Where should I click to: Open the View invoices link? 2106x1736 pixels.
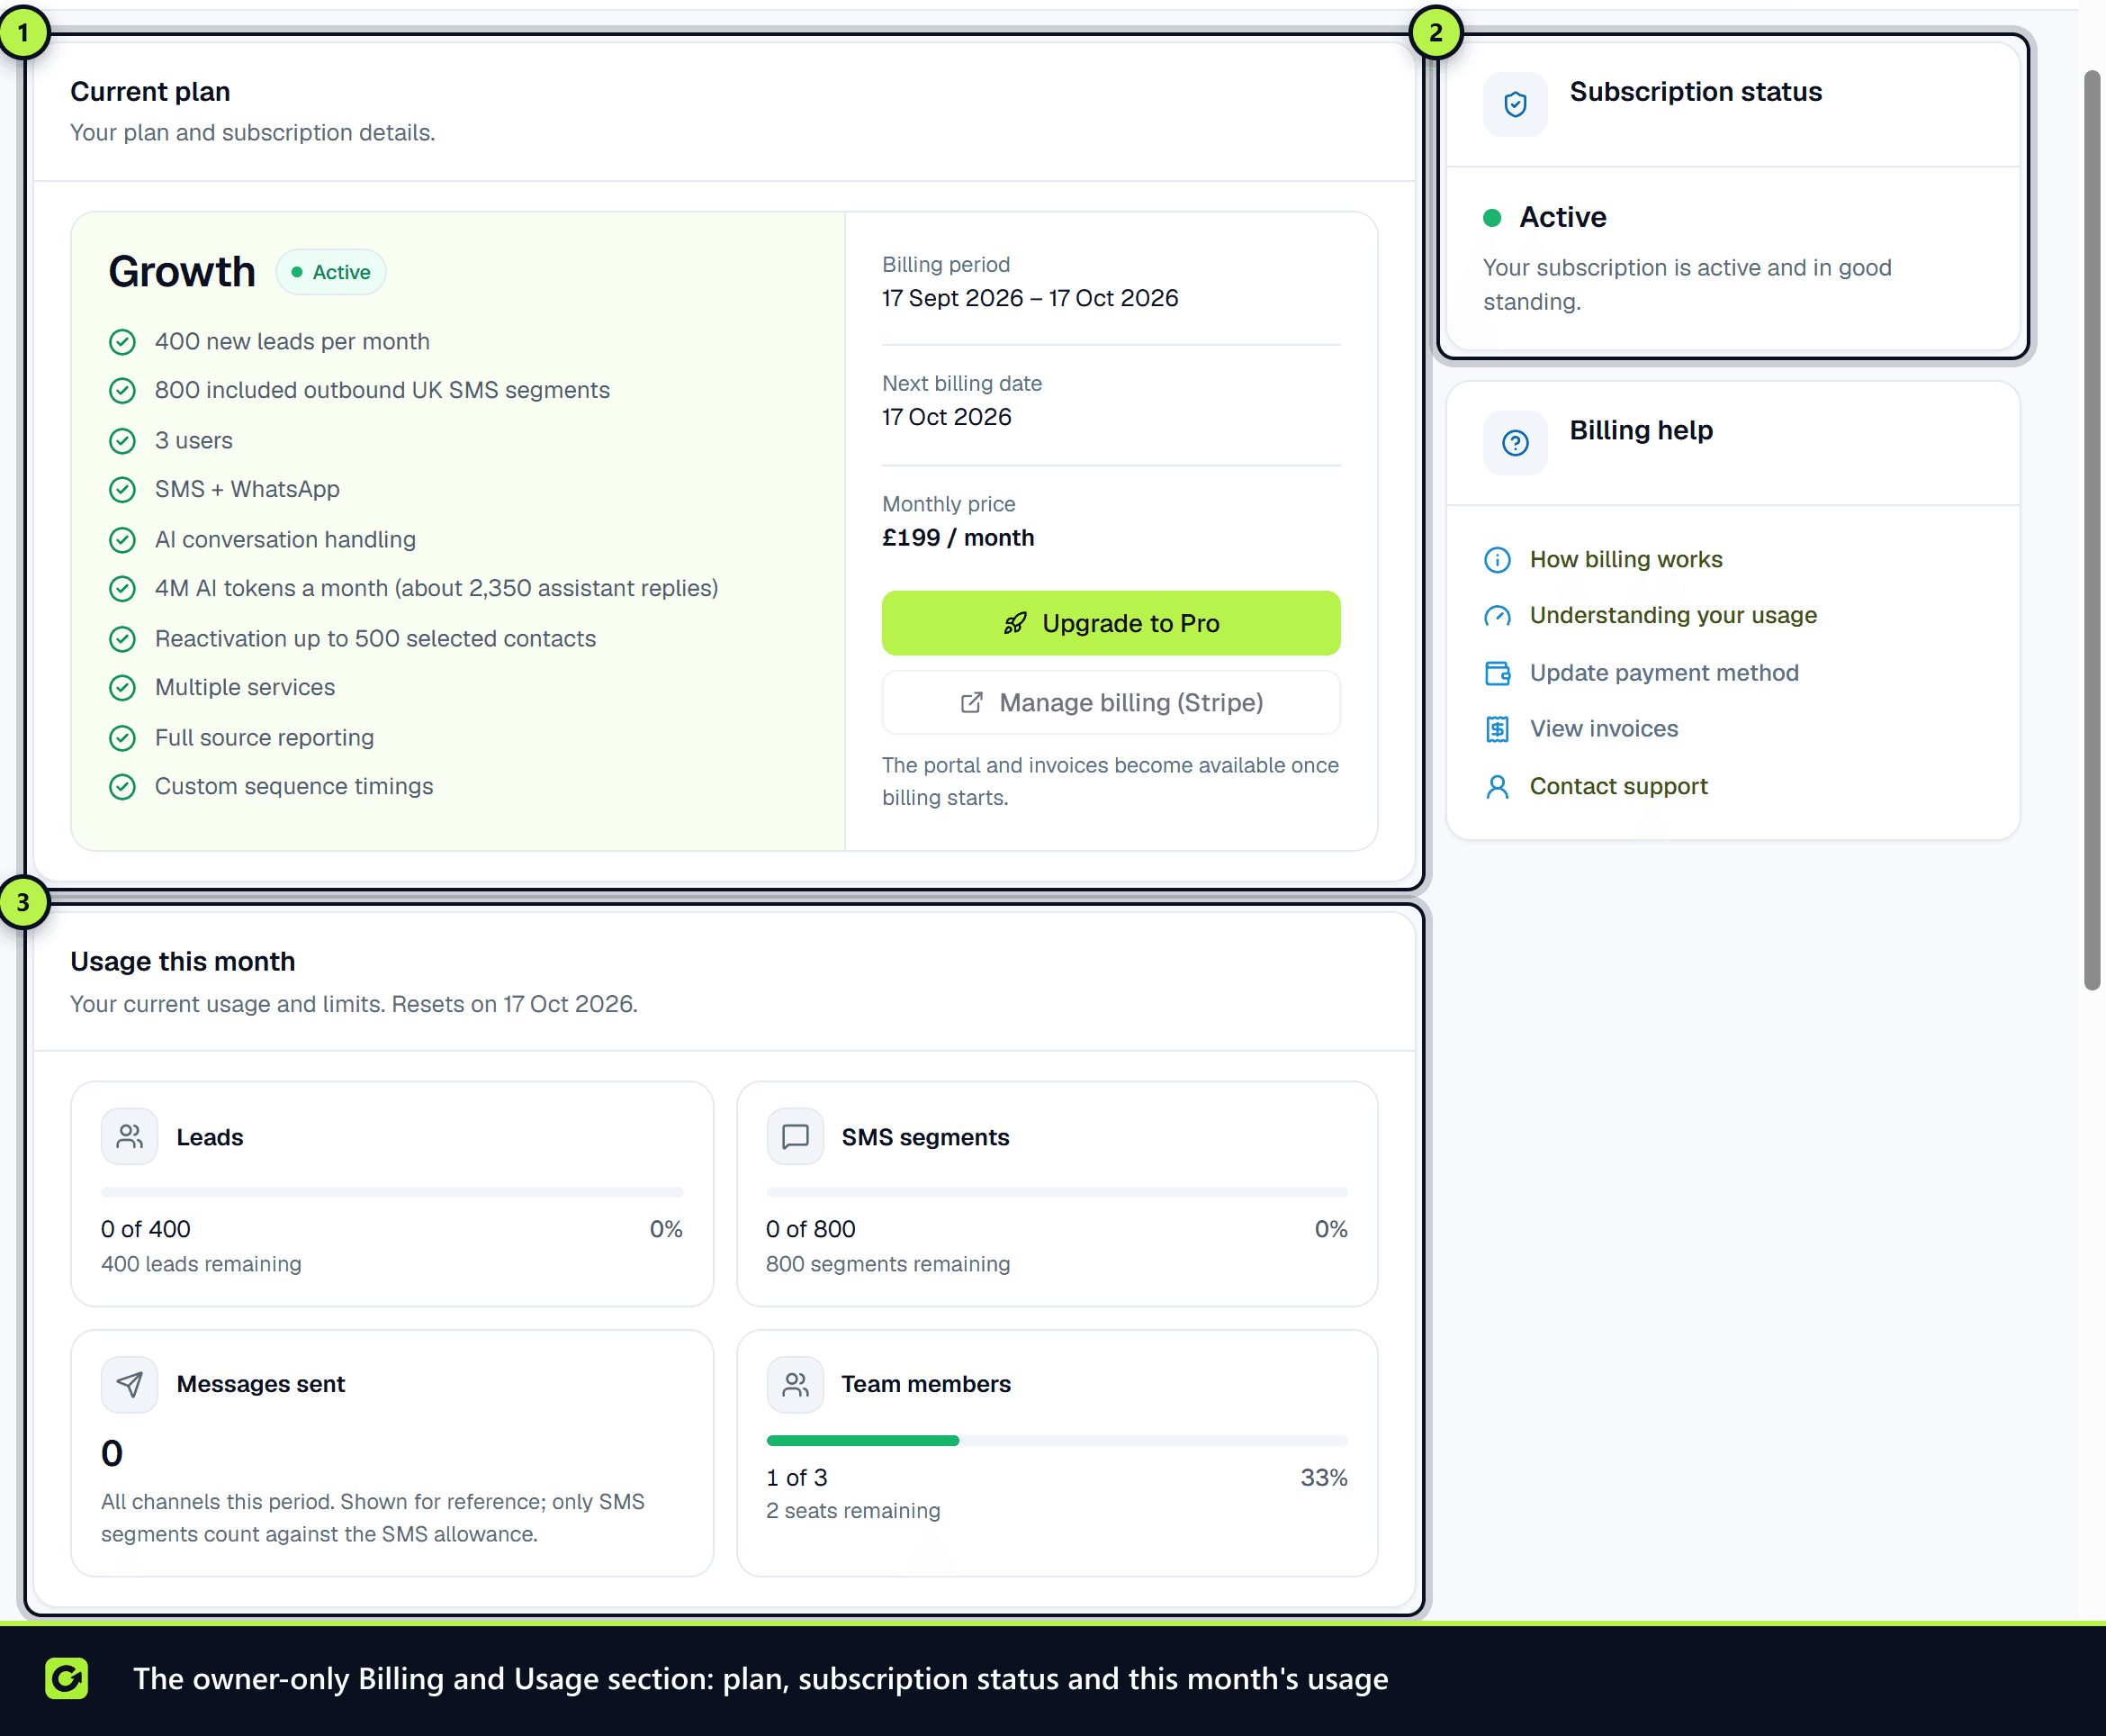point(1603,729)
